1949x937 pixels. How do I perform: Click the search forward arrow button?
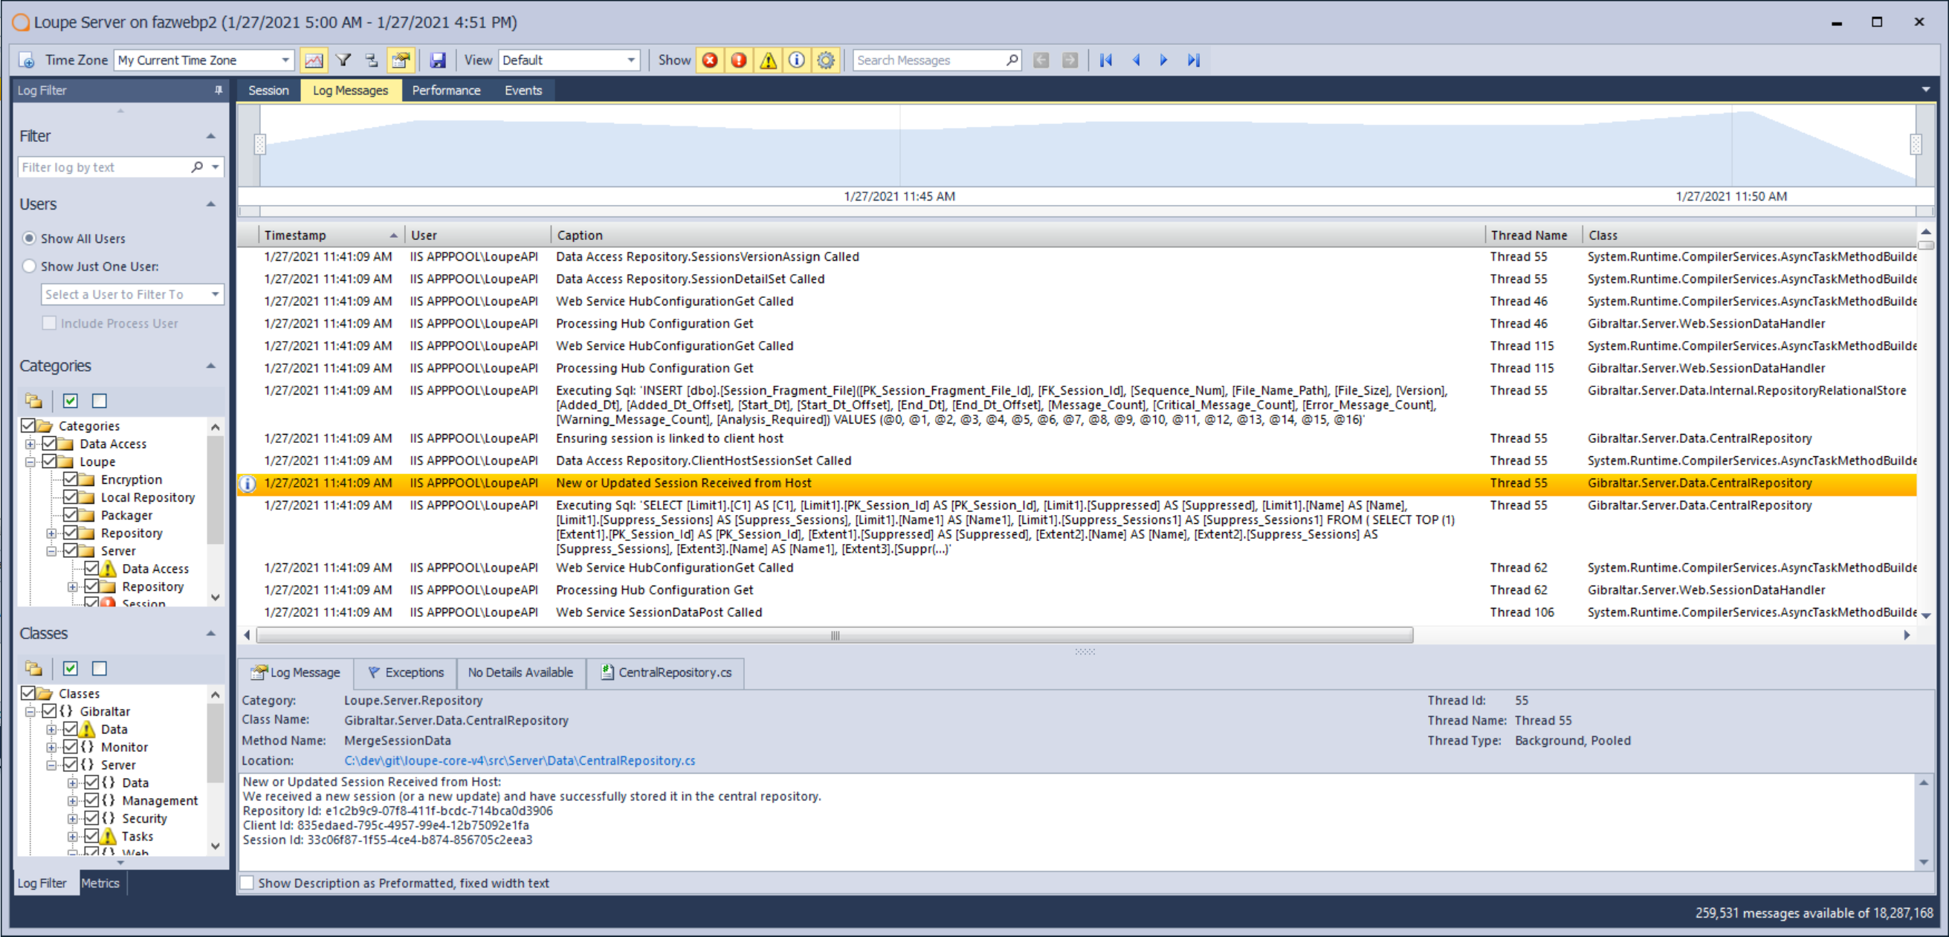pos(1070,60)
